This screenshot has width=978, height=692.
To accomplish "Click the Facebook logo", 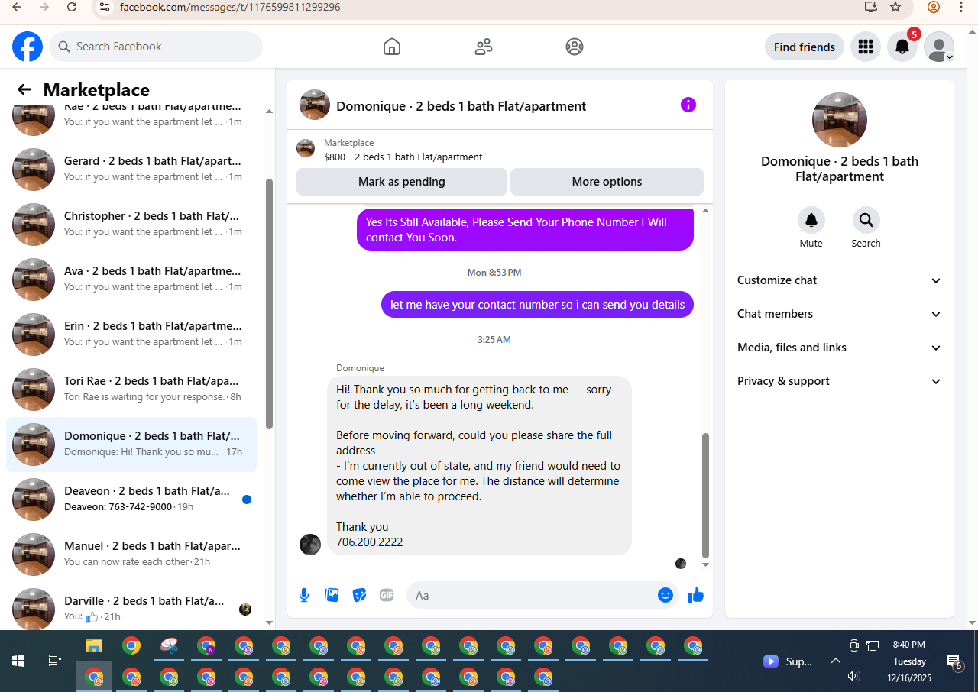I will coord(28,47).
